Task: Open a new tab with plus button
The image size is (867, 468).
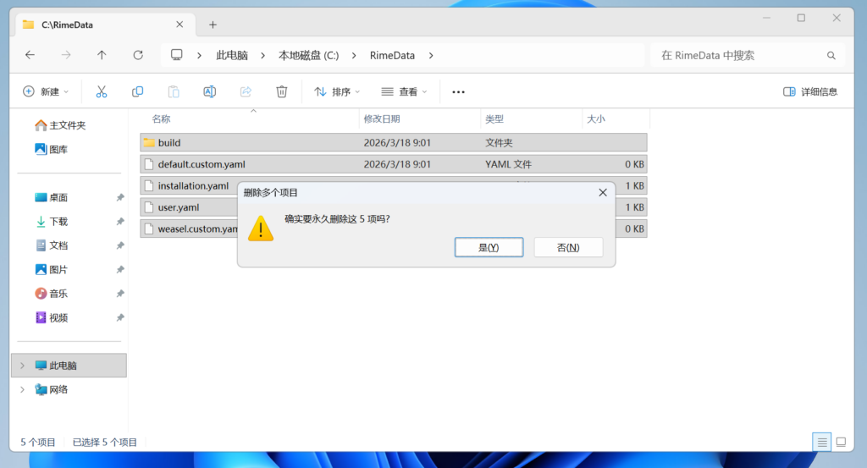Action: pyautogui.click(x=213, y=25)
